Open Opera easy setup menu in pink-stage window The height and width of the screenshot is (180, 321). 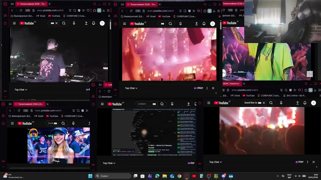pos(218,11)
